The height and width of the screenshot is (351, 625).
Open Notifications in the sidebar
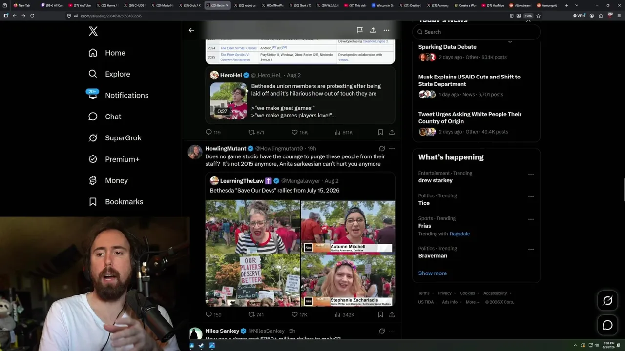pos(118,95)
